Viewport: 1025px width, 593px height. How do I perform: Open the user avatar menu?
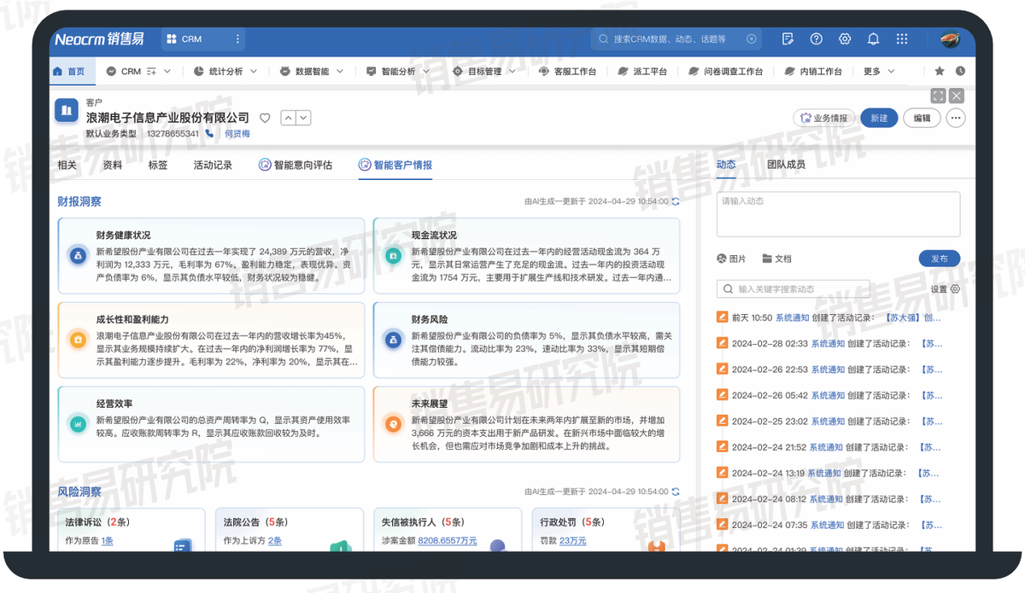click(x=950, y=39)
